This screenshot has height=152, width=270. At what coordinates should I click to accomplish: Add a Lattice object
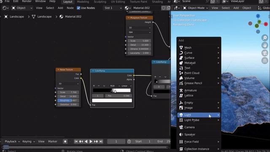pyautogui.click(x=199, y=95)
